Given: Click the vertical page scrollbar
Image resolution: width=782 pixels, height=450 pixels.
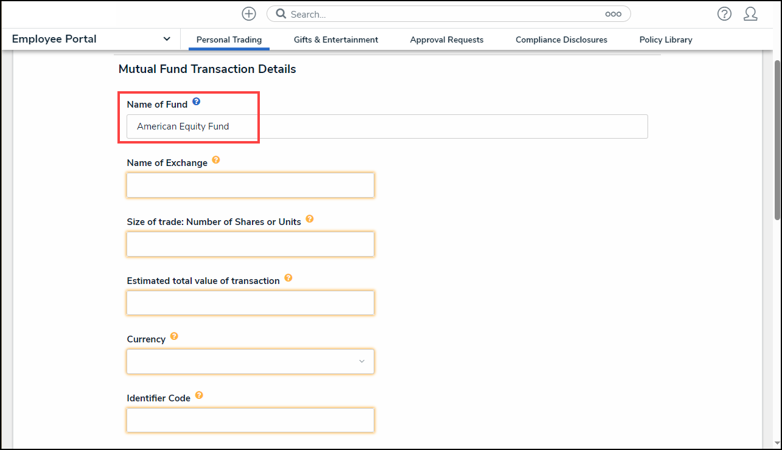Looking at the screenshot, I should click(x=777, y=140).
